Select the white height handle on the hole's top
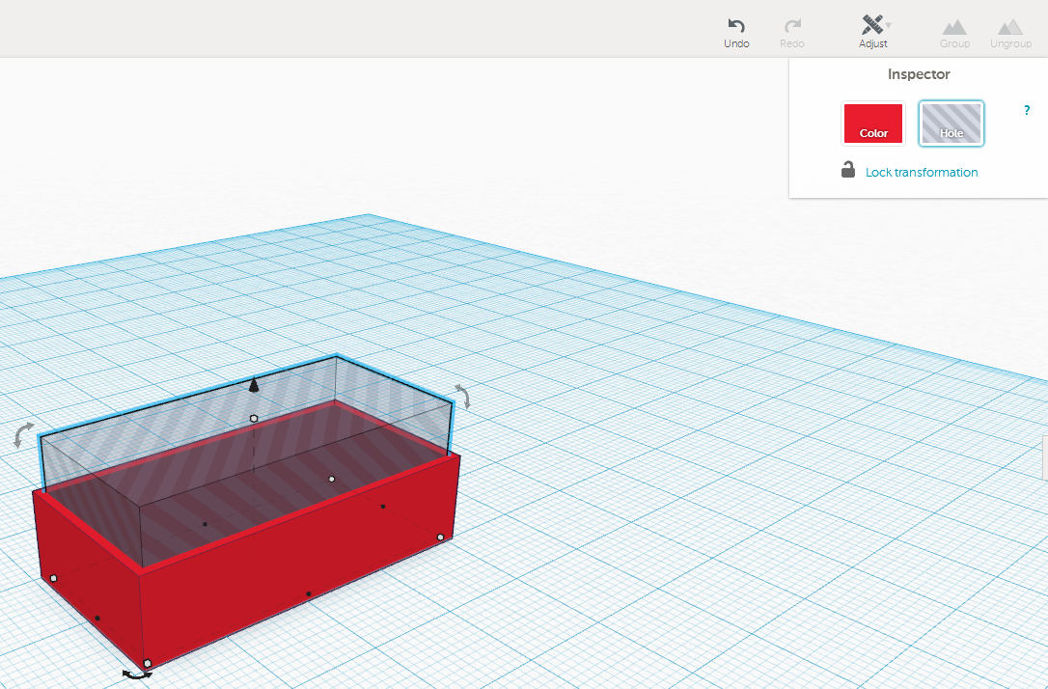The image size is (1048, 689). pos(254,419)
